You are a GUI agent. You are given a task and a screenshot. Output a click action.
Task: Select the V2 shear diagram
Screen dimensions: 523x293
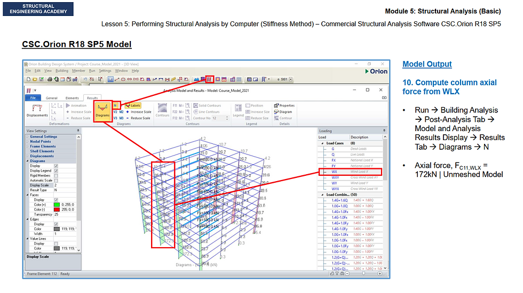[115, 112]
